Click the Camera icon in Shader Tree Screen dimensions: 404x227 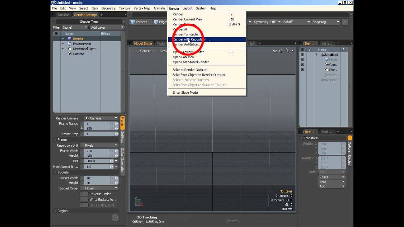(x=69, y=54)
